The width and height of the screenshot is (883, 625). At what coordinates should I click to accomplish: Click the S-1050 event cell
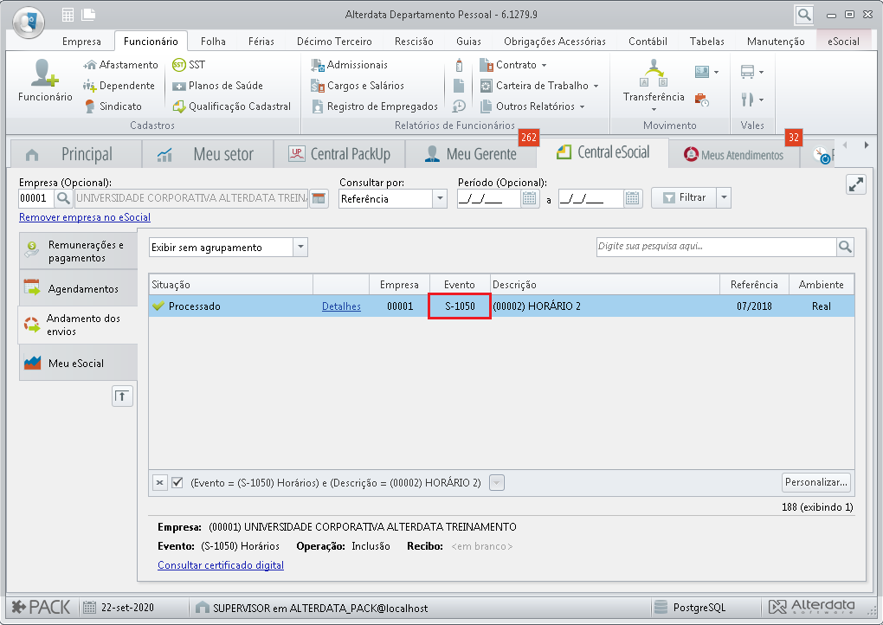(460, 306)
